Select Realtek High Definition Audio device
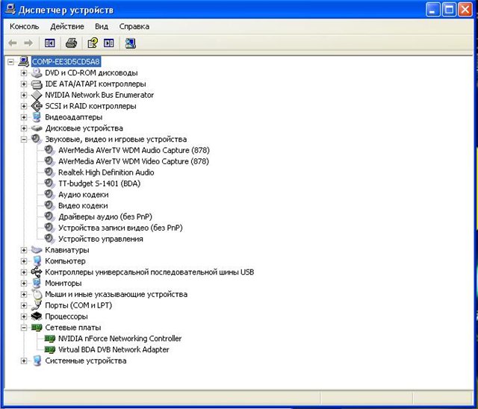The image size is (478, 409). tap(106, 172)
